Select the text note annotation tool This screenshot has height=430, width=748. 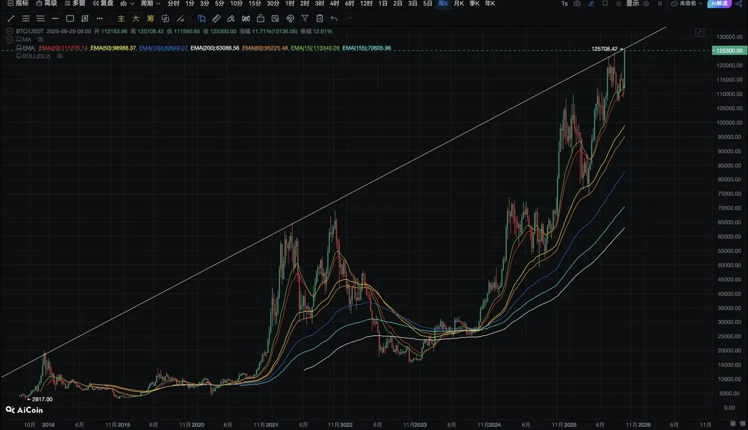85,19
